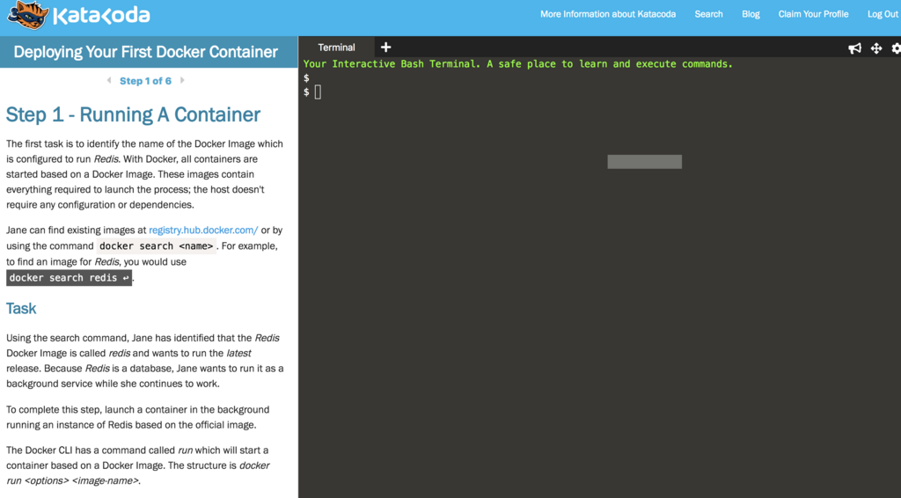Go to previous step arrow

(109, 80)
